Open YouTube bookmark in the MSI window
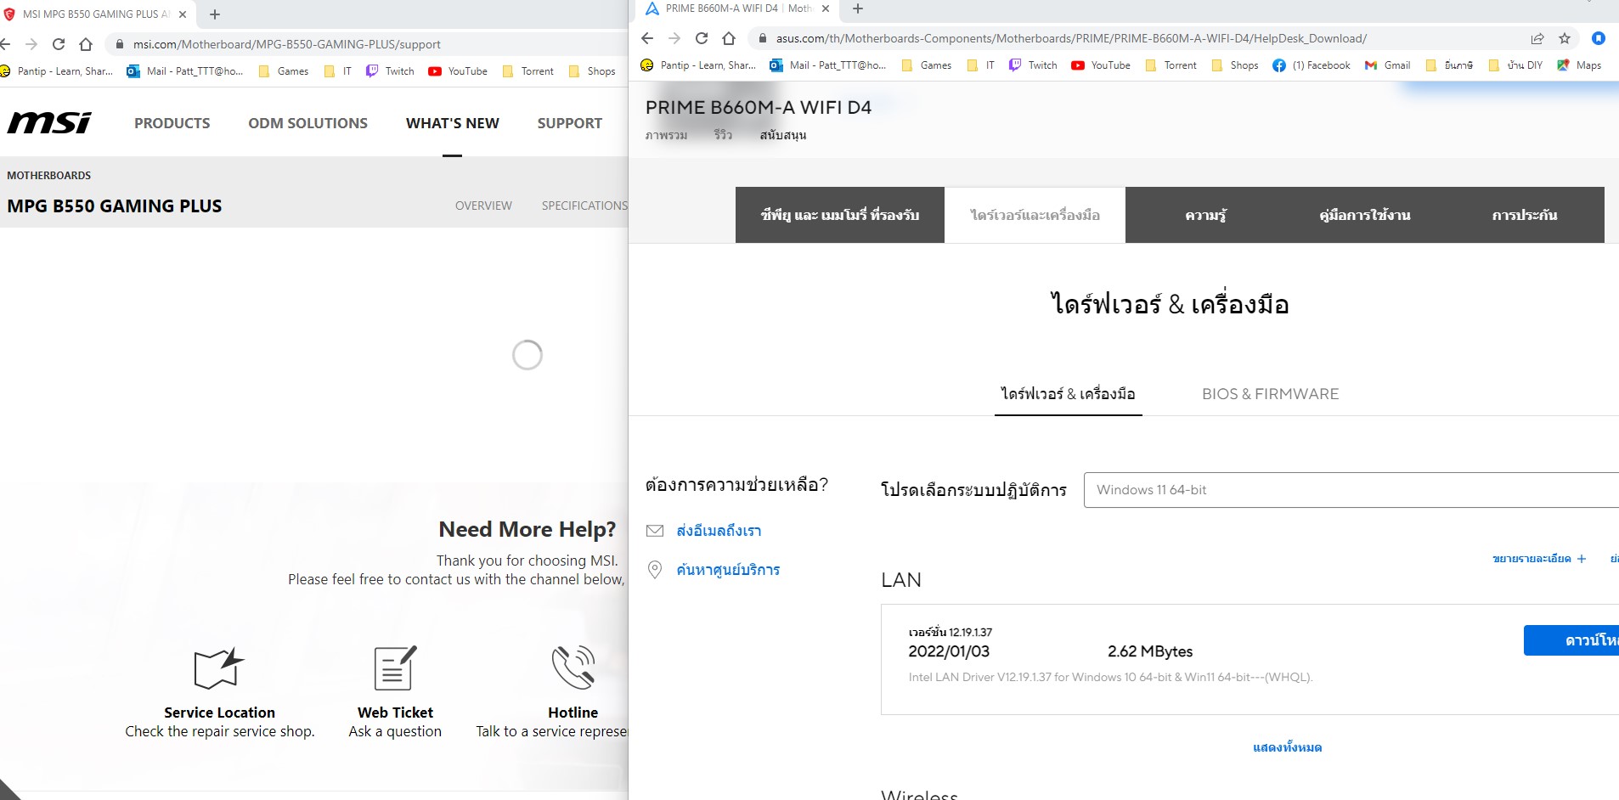 tap(458, 71)
